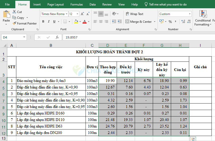Switch to the Insert tab
Screen dimensions: 215x141
(x=37, y=4)
